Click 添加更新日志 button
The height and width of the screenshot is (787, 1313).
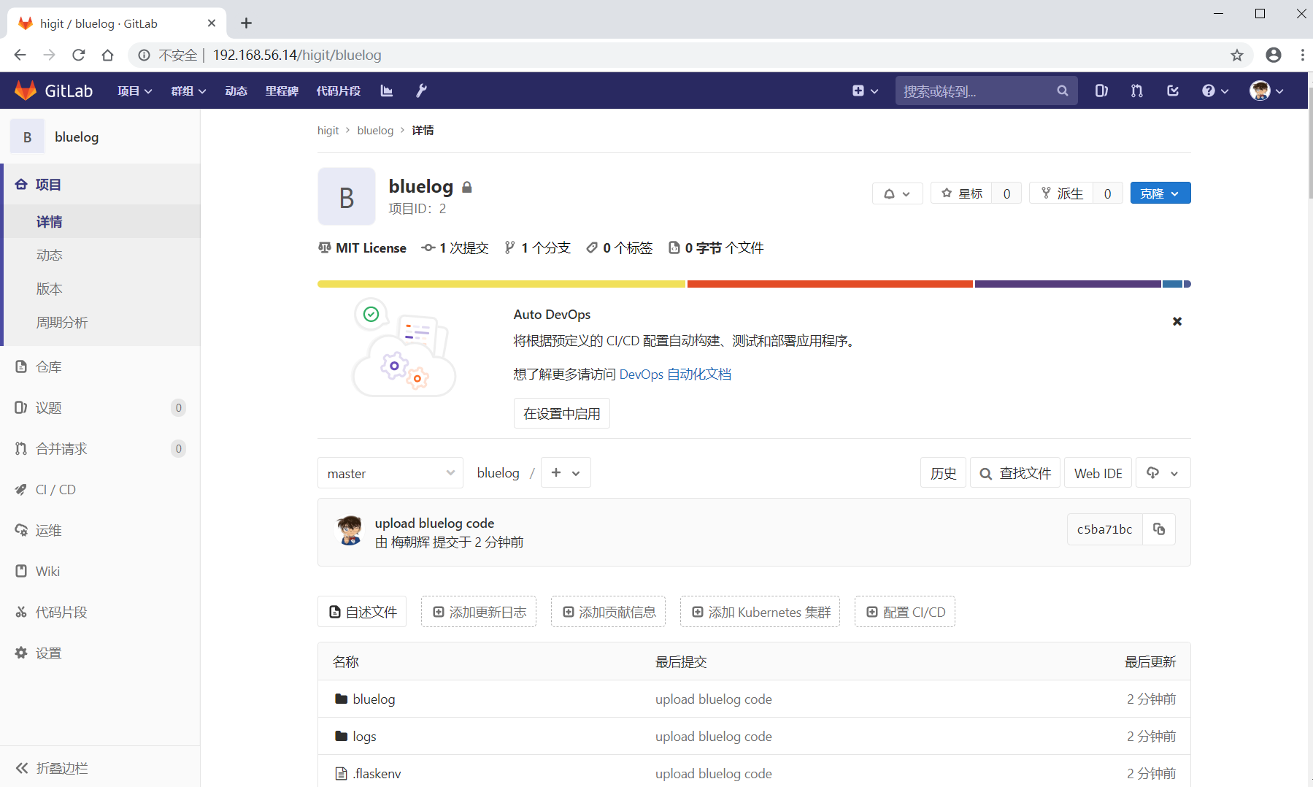point(479,612)
